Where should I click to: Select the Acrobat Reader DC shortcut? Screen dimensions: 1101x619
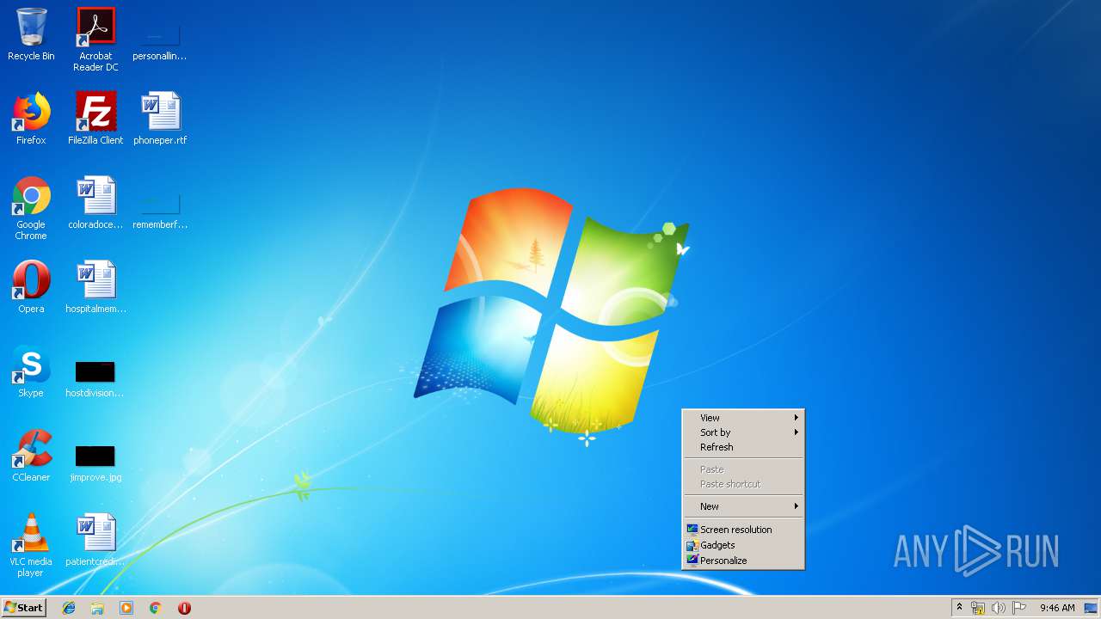(x=95, y=40)
